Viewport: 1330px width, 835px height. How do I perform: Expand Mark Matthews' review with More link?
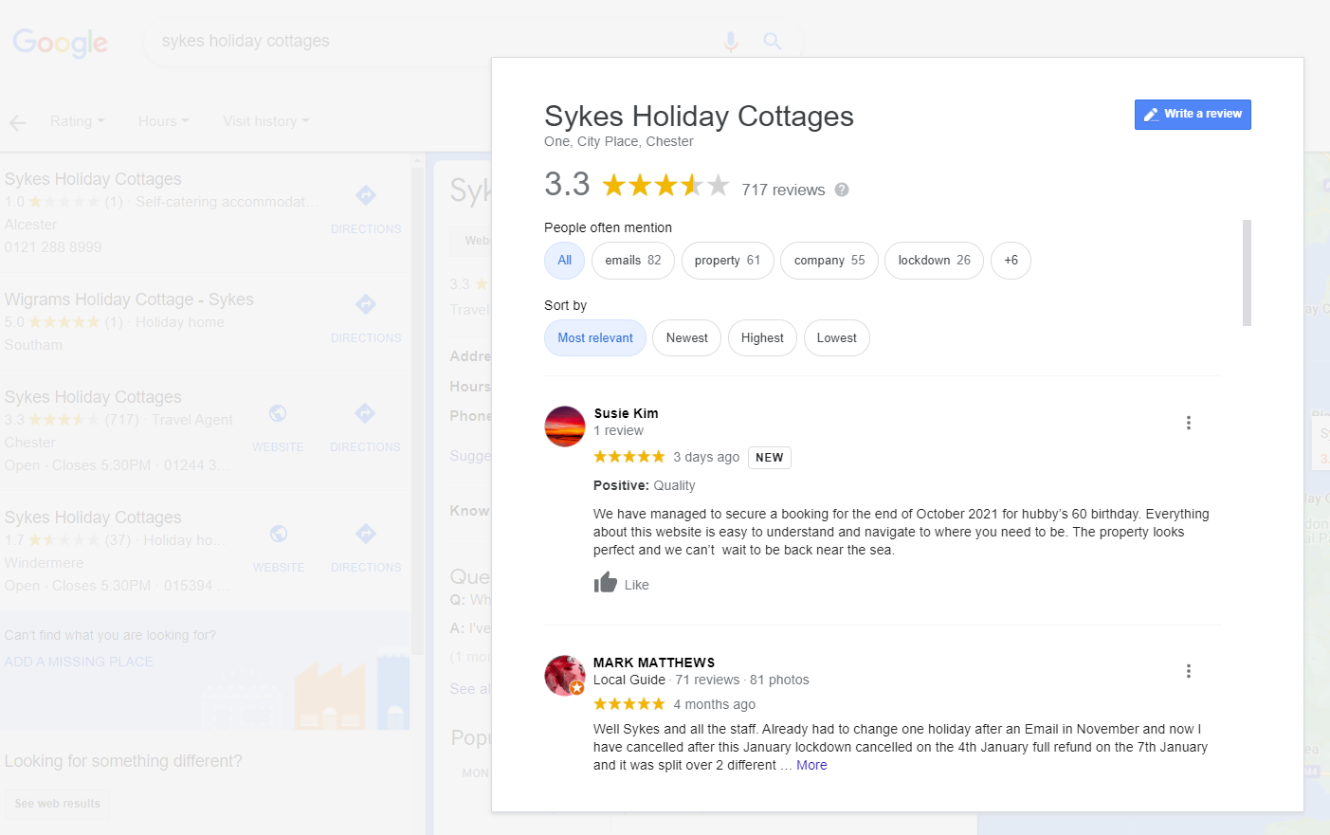coord(811,765)
